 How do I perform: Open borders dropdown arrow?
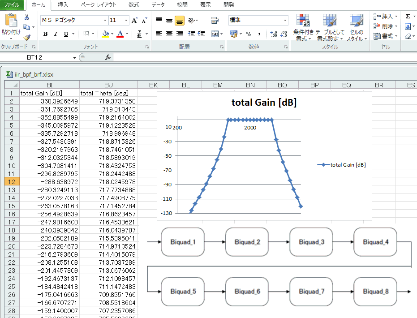click(x=93, y=34)
